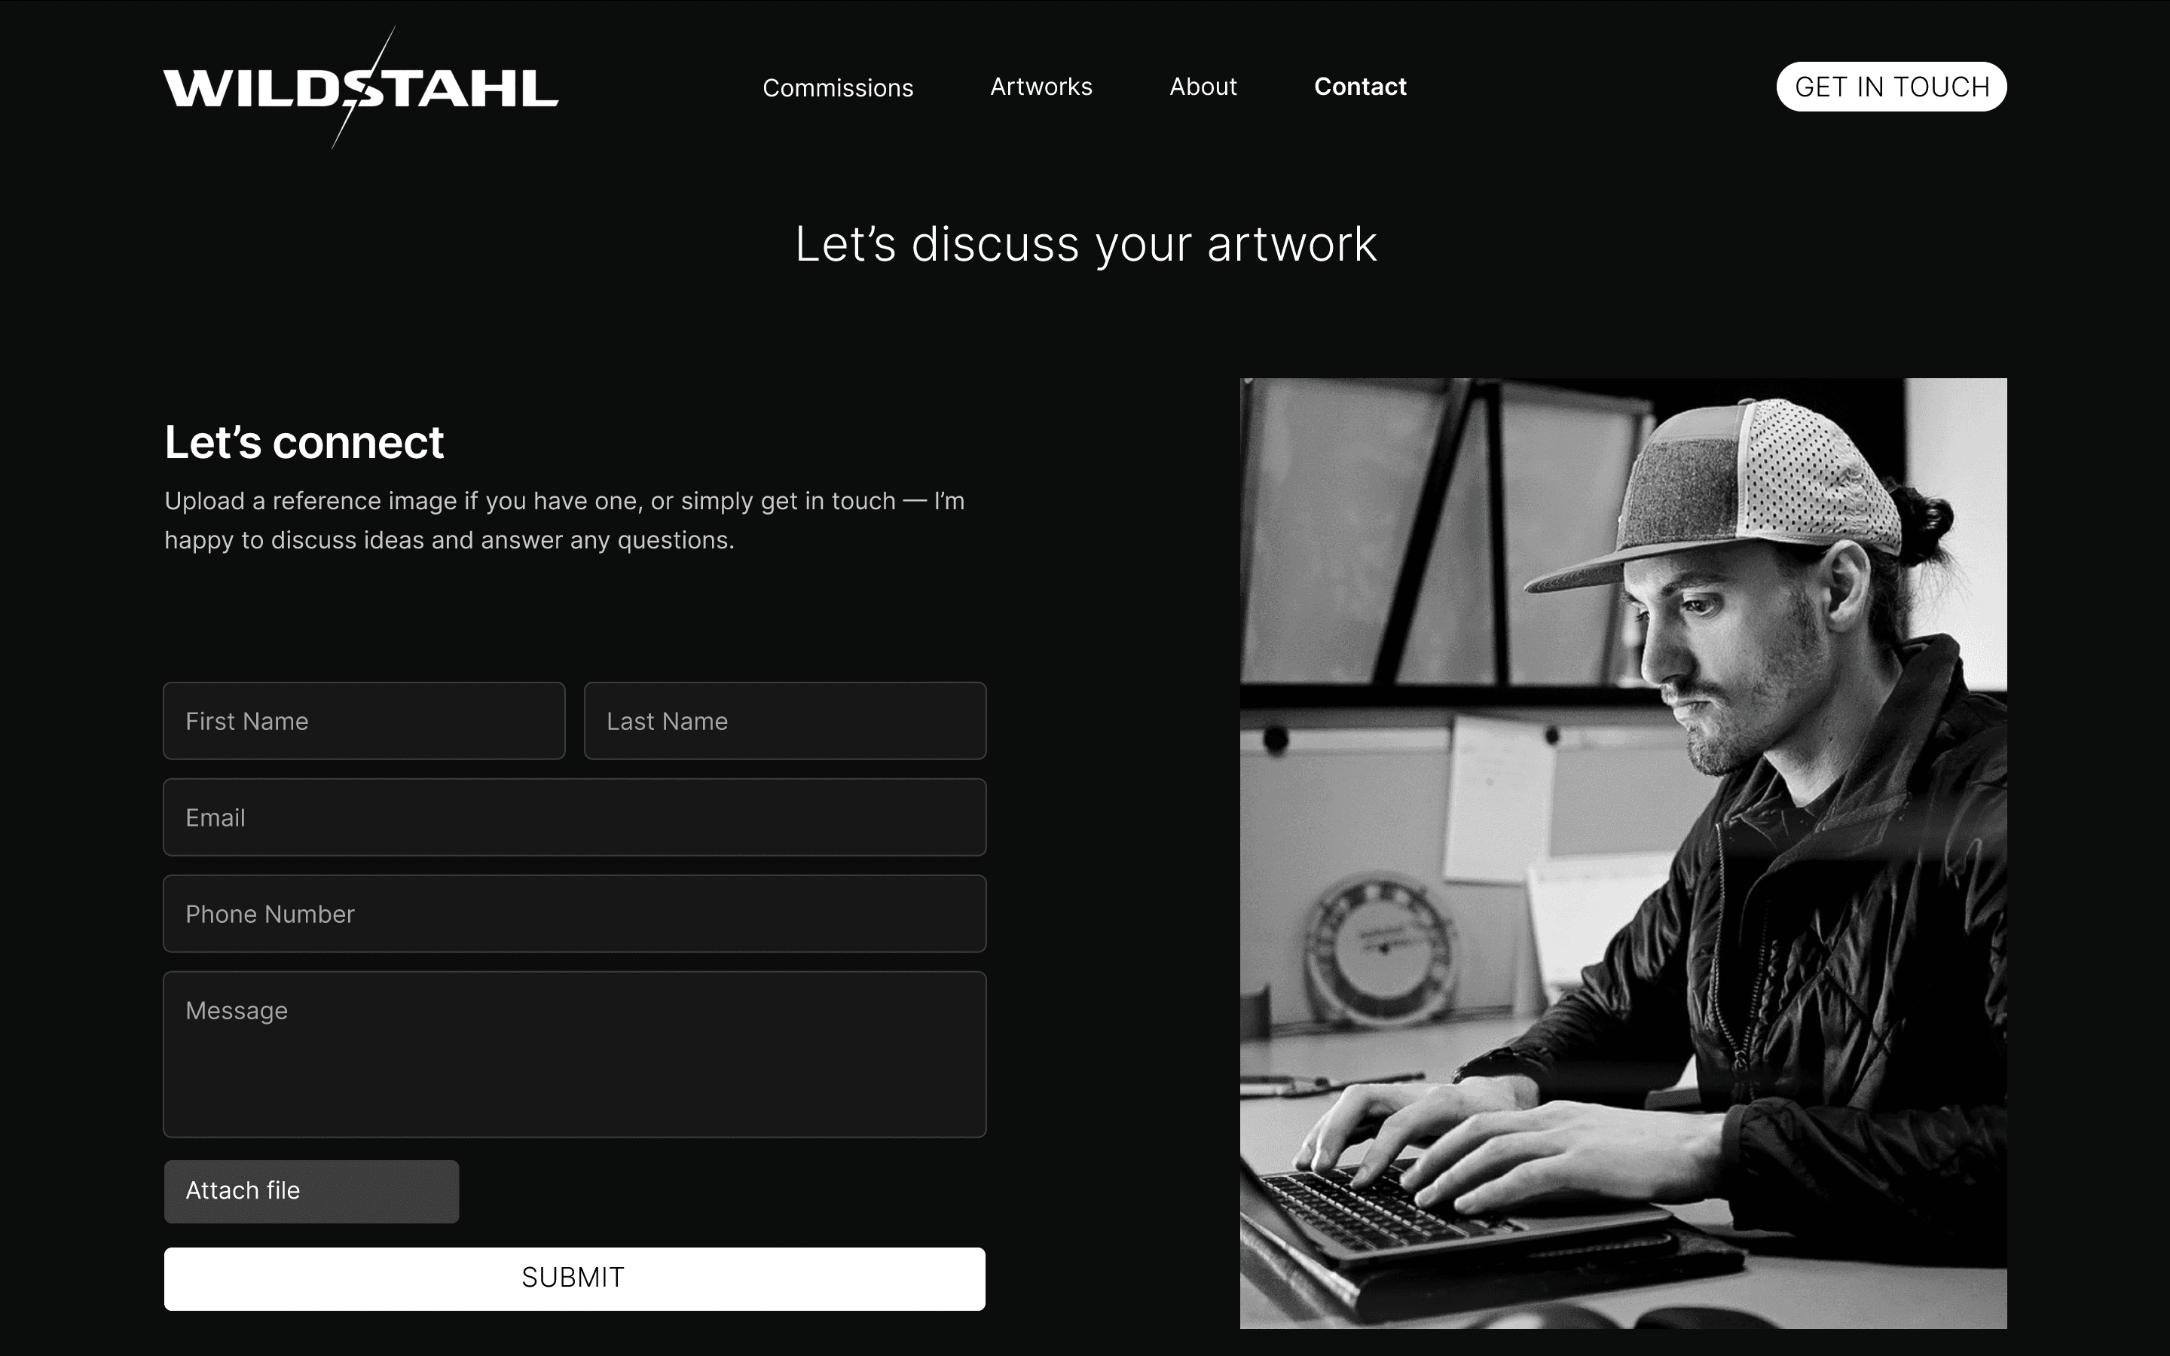Focus the Last Name field
The image size is (2170, 1356).
point(784,721)
